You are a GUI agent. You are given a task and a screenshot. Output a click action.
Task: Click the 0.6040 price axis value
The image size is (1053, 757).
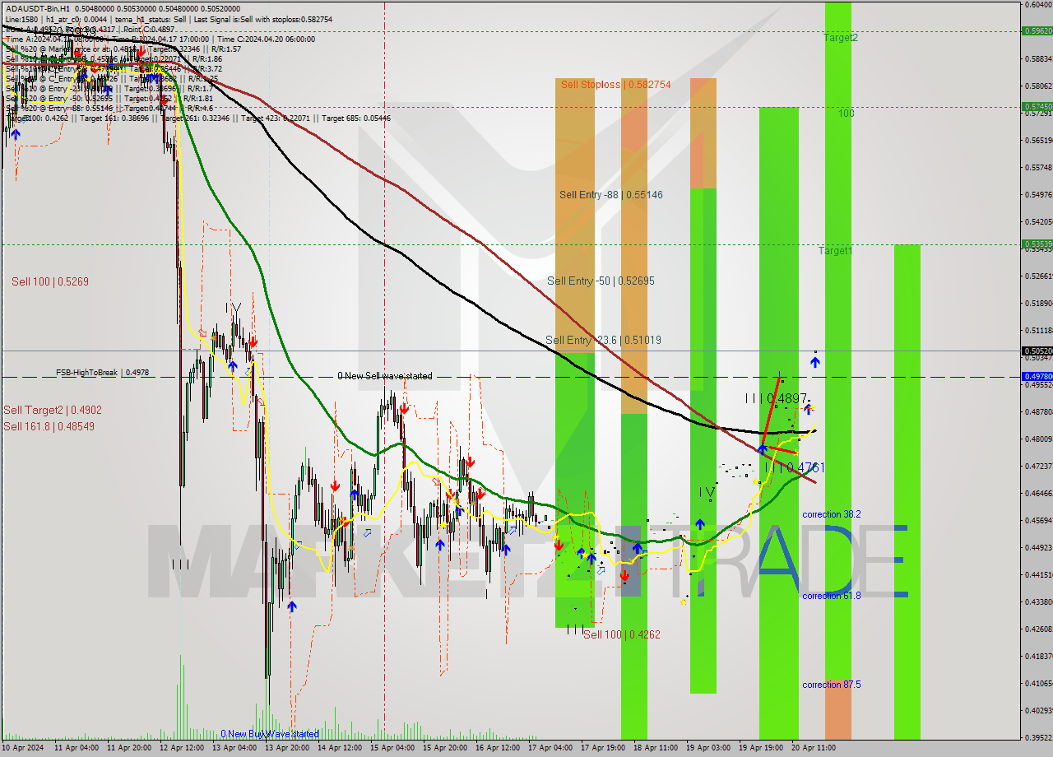click(x=1038, y=4)
